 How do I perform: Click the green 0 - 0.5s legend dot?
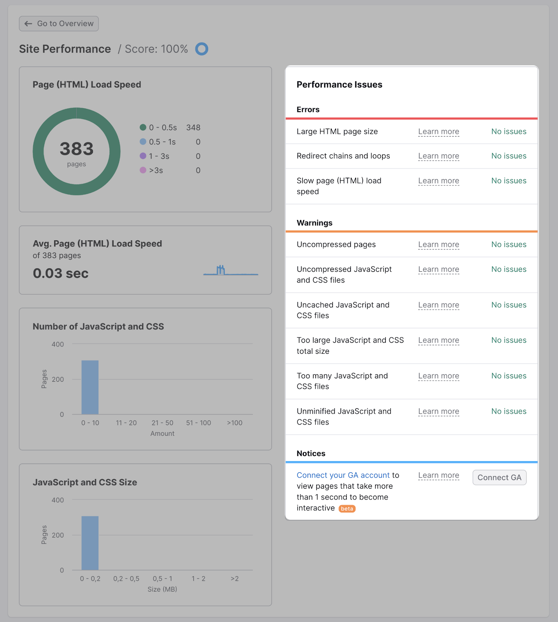coord(143,128)
